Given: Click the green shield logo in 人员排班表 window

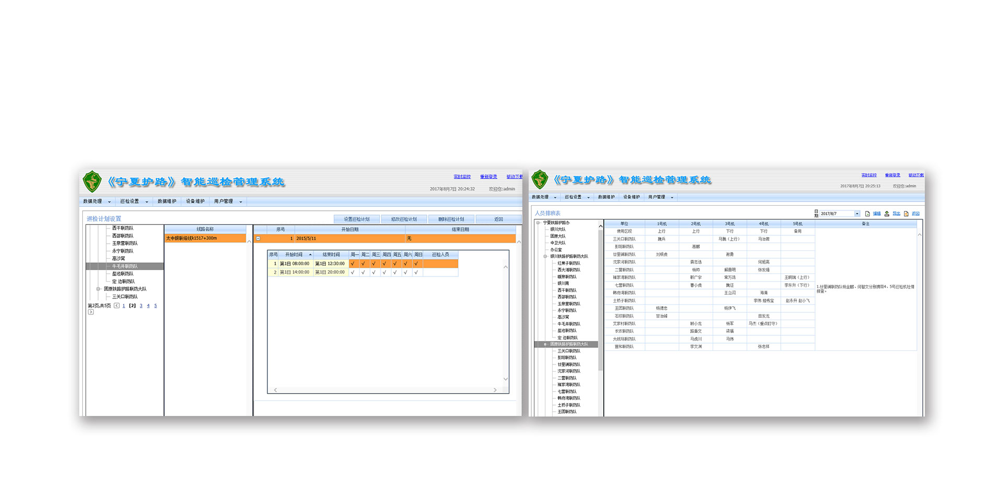Looking at the screenshot, I should point(540,180).
